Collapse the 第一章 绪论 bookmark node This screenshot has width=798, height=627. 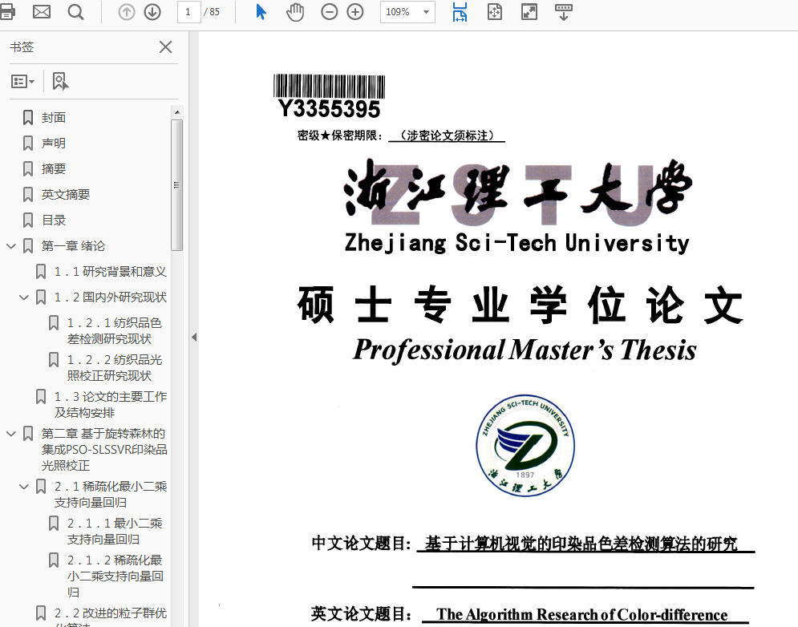(10, 246)
